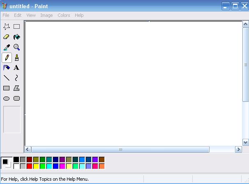Click the Paint icon in title bar
The height and width of the screenshot is (184, 249).
5,6
